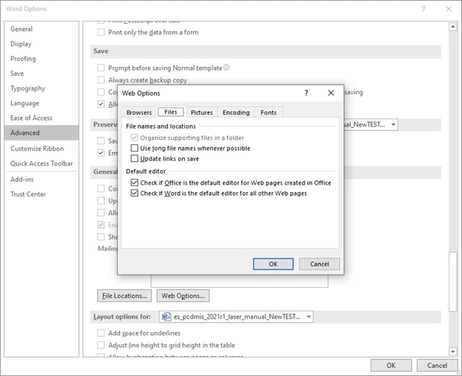The width and height of the screenshot is (462, 376).
Task: Click the File Locations button
Action: pyautogui.click(x=125, y=296)
